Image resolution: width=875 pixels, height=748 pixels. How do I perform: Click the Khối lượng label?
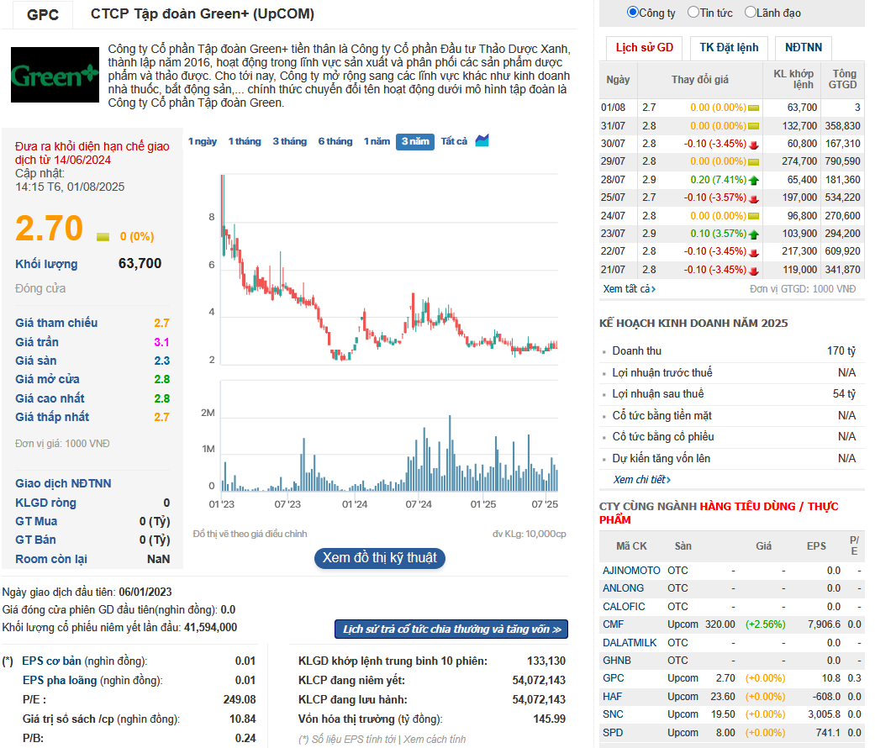(x=46, y=265)
